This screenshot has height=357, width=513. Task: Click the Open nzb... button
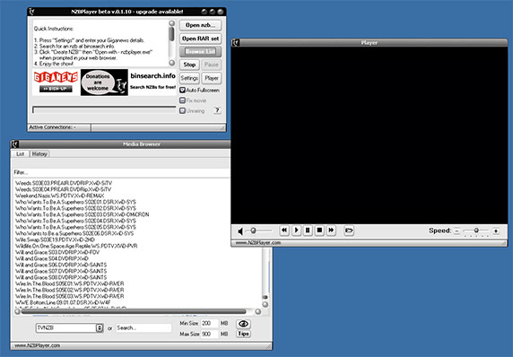pos(201,25)
